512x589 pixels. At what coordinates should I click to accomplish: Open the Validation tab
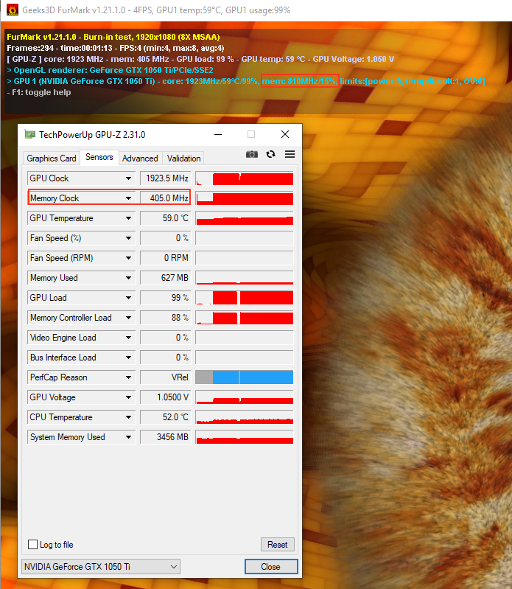[183, 158]
